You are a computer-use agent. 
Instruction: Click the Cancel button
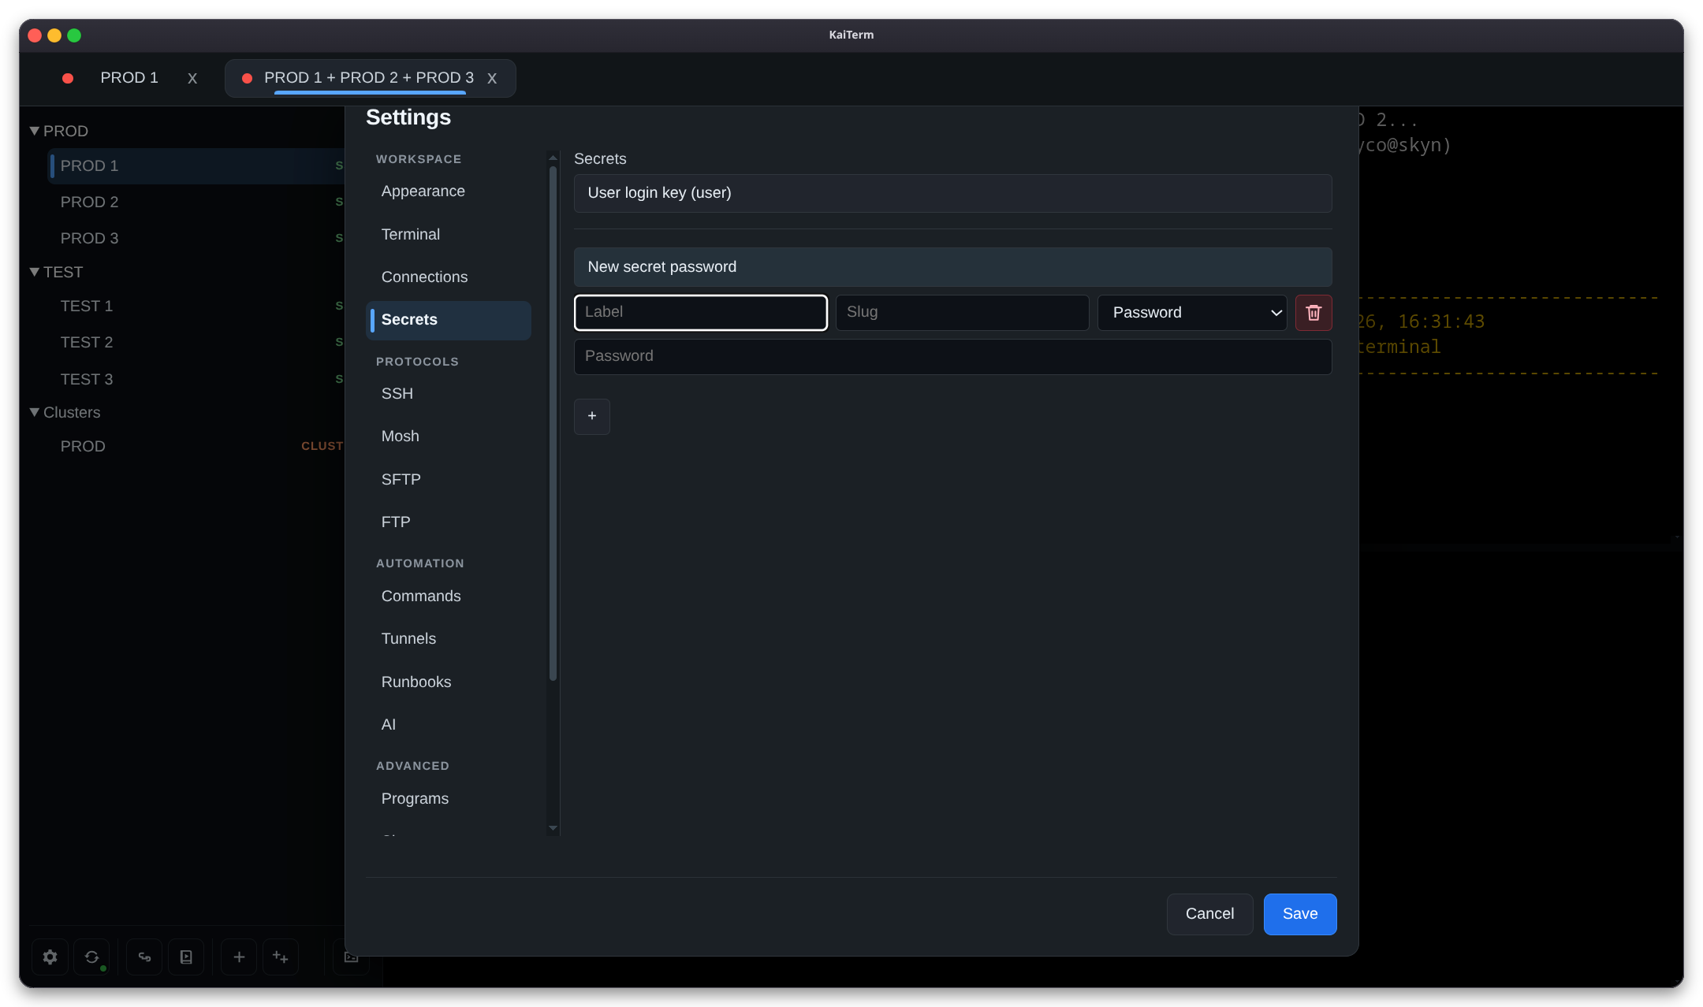1209,914
